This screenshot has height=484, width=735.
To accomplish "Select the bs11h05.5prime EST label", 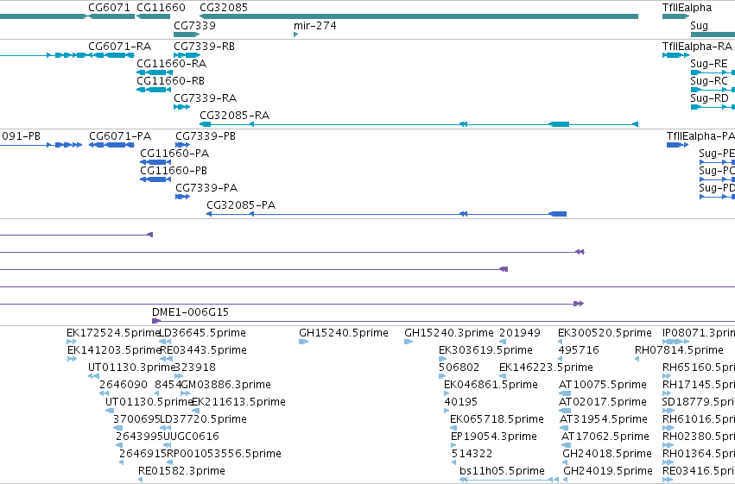I will [502, 471].
